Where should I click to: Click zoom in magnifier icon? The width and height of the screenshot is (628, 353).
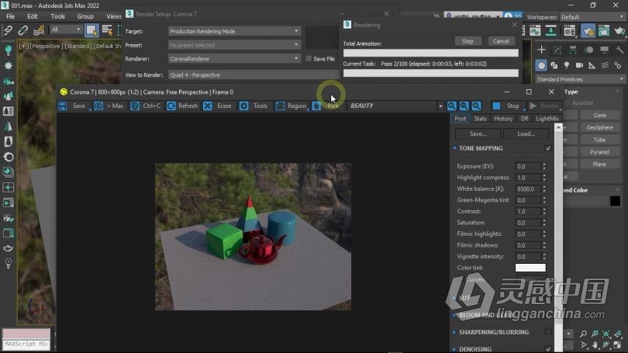452,106
